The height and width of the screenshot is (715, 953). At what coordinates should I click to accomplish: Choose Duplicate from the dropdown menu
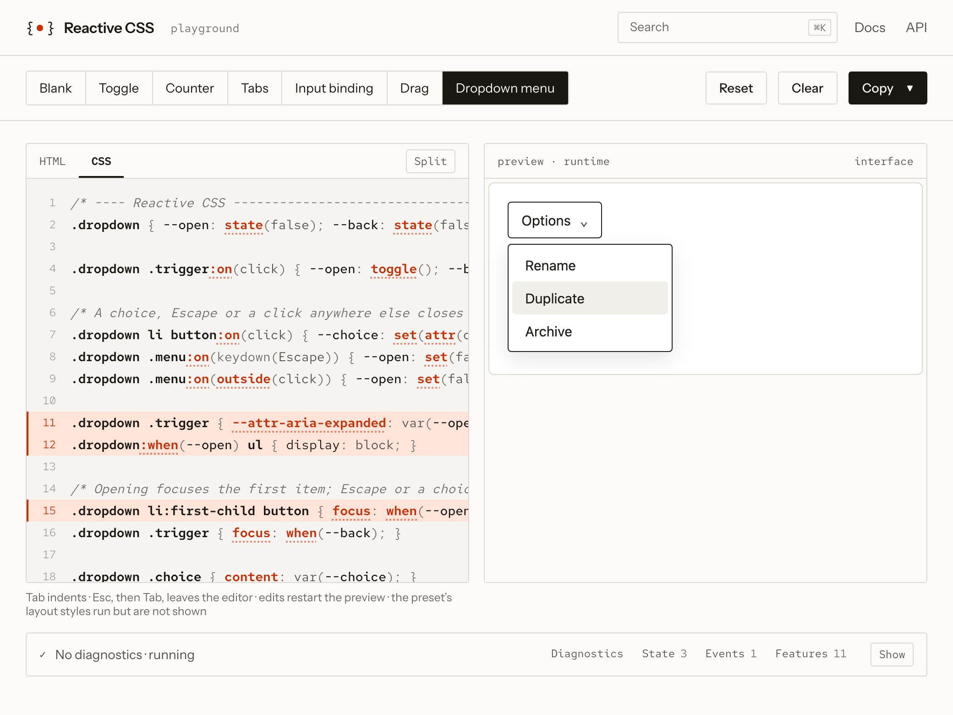590,298
